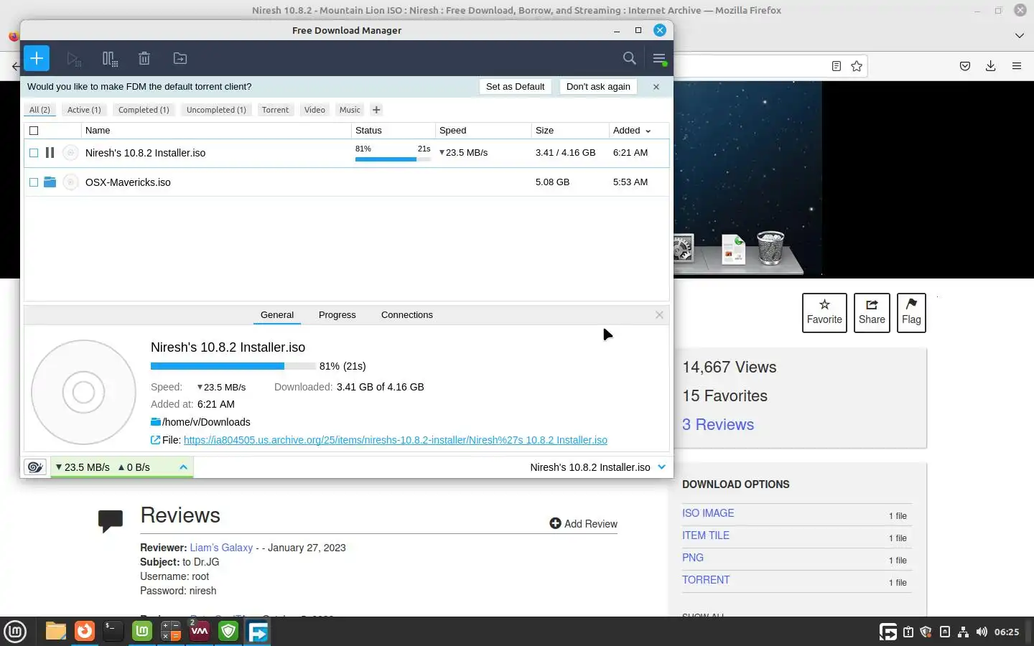Image resolution: width=1034 pixels, height=646 pixels.
Task: Open /home/v/Downloads folder icon in details
Action: point(155,422)
